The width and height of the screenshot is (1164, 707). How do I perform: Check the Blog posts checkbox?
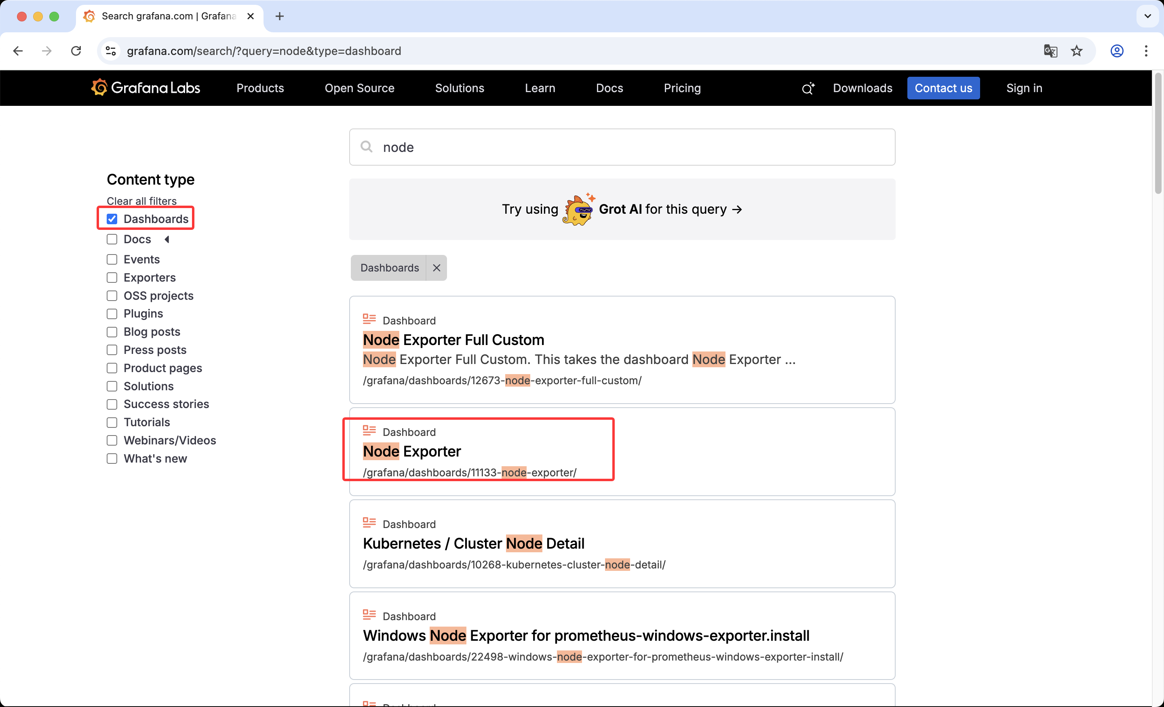[112, 332]
